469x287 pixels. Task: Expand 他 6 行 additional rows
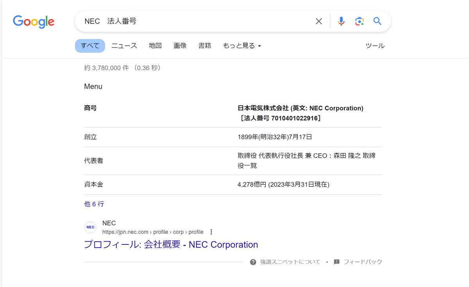[94, 204]
